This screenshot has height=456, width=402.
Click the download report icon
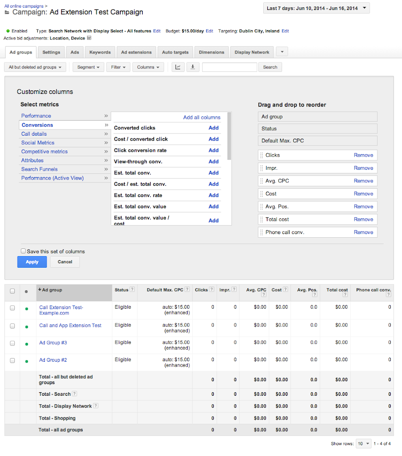192,67
